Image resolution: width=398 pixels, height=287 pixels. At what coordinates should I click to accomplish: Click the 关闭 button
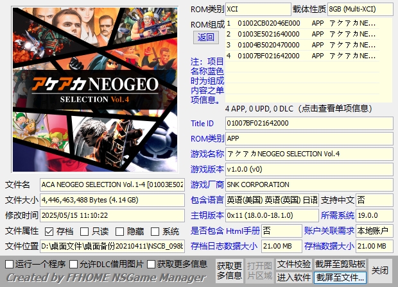[380, 270]
